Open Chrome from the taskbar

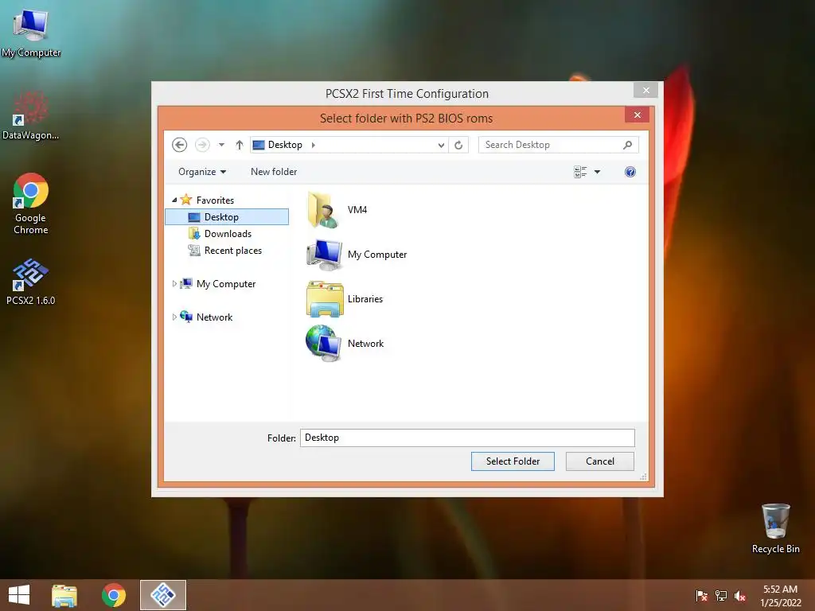[x=114, y=595]
